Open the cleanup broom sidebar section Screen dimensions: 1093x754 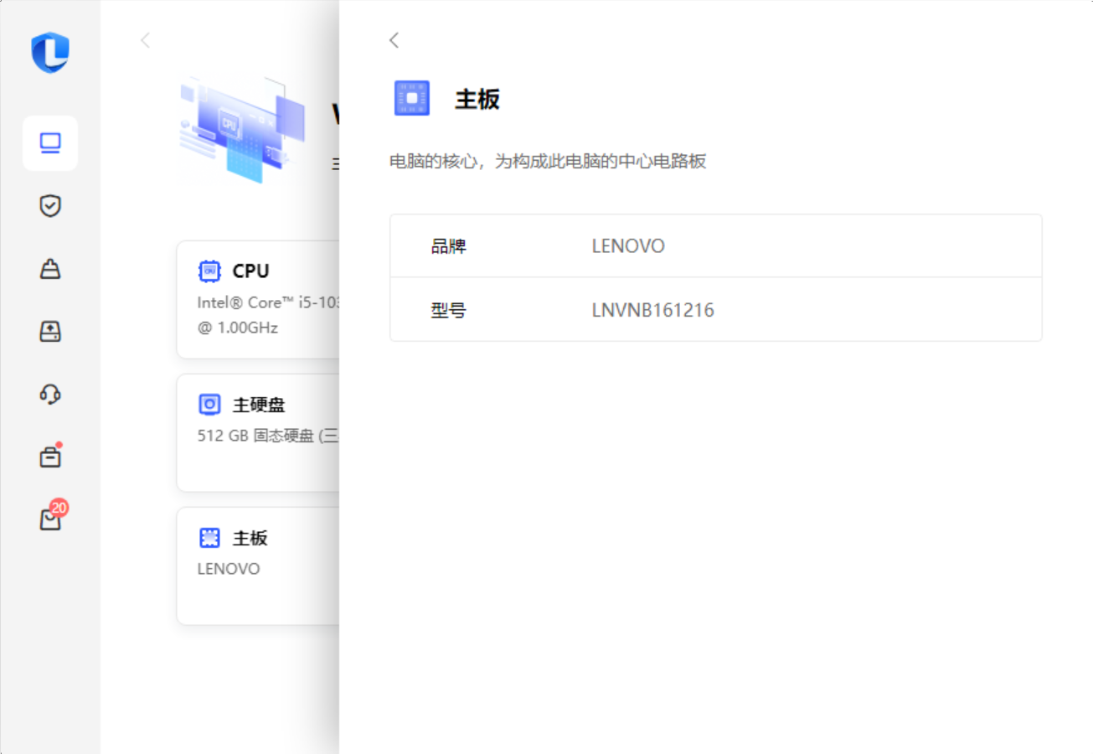click(50, 269)
